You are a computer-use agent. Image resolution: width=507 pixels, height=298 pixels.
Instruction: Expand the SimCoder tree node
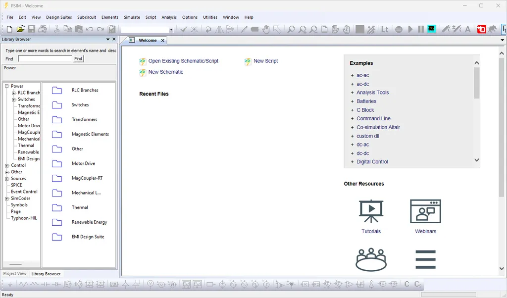click(x=7, y=199)
